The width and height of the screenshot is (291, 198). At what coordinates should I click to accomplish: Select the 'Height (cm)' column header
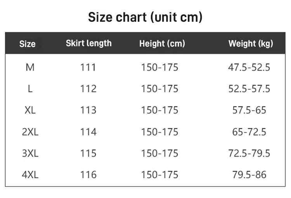(162, 43)
